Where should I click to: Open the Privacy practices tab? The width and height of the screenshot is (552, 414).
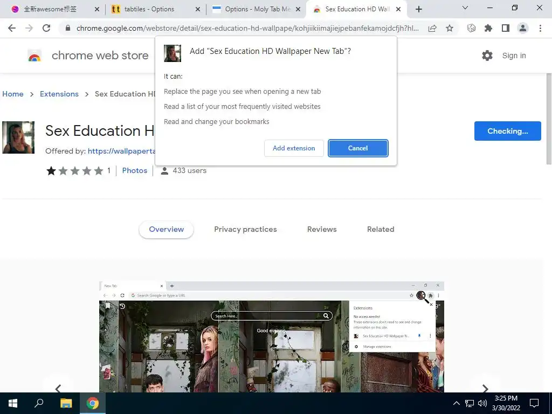point(245,229)
